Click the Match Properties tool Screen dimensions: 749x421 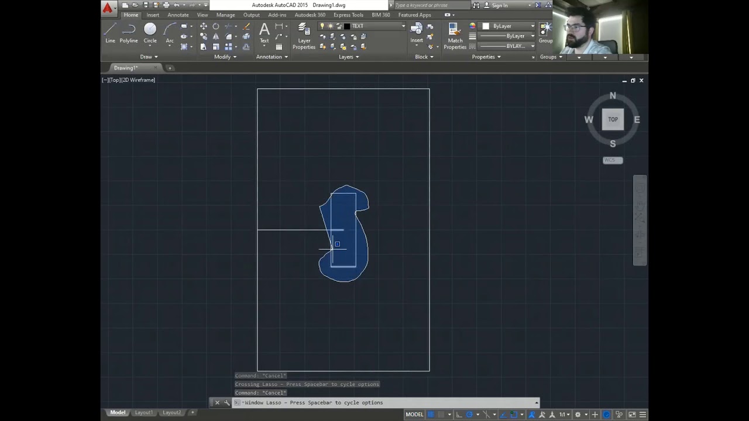[455, 36]
